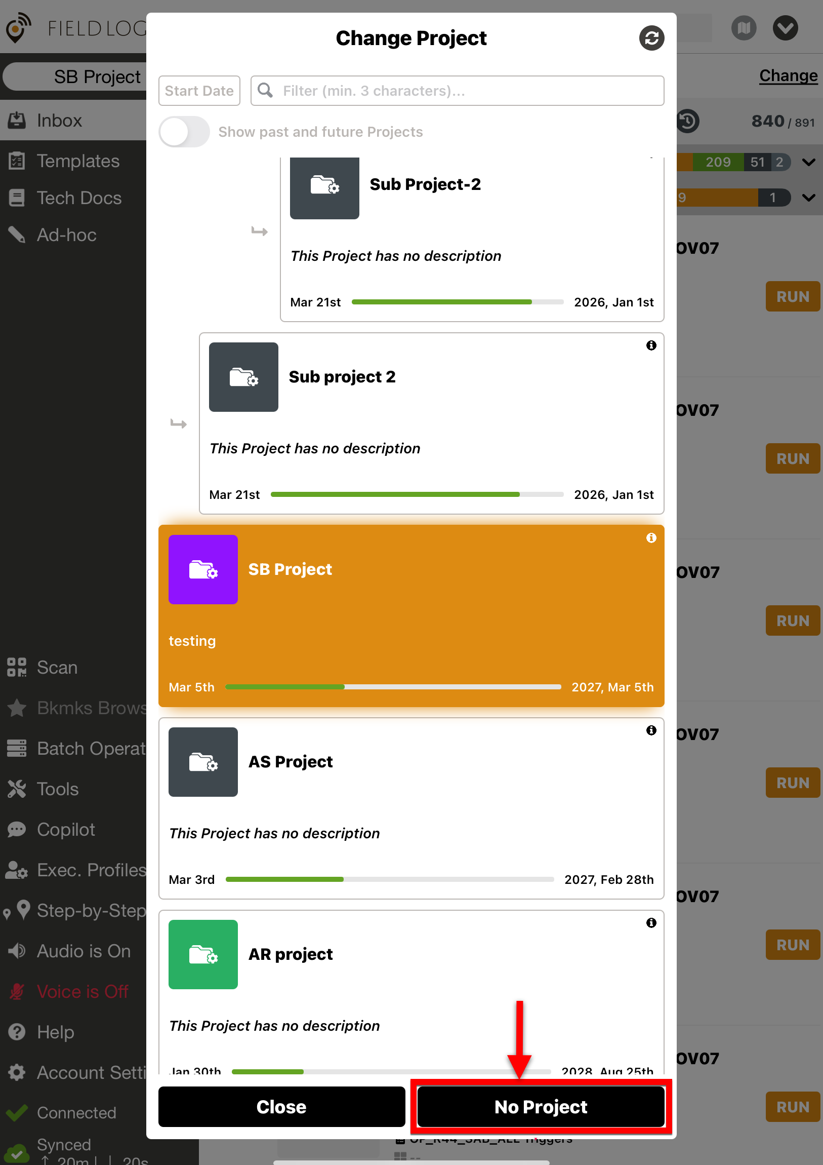The height and width of the screenshot is (1165, 823).
Task: Expand the 209 / 51 / 2 status row chevron
Action: pos(808,163)
